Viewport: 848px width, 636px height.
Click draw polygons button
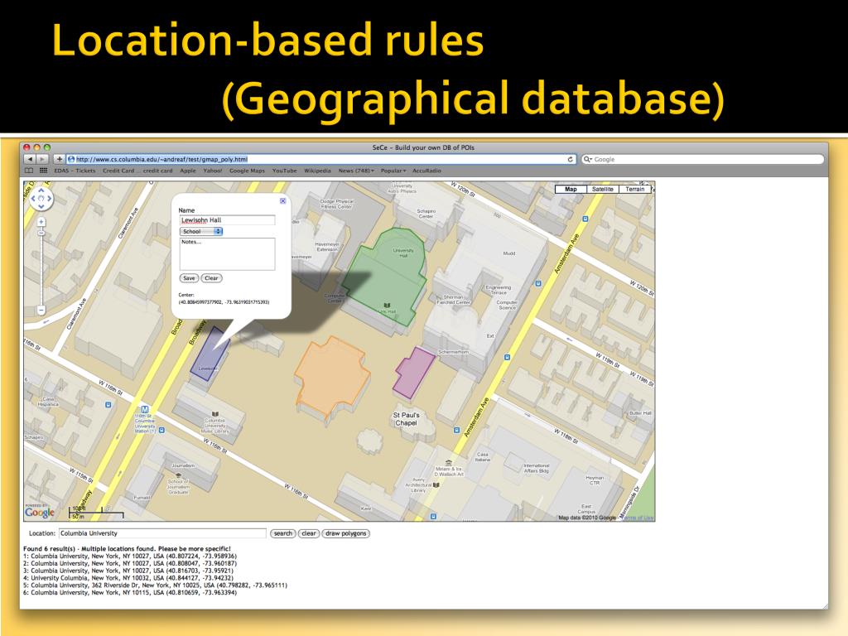coord(346,533)
